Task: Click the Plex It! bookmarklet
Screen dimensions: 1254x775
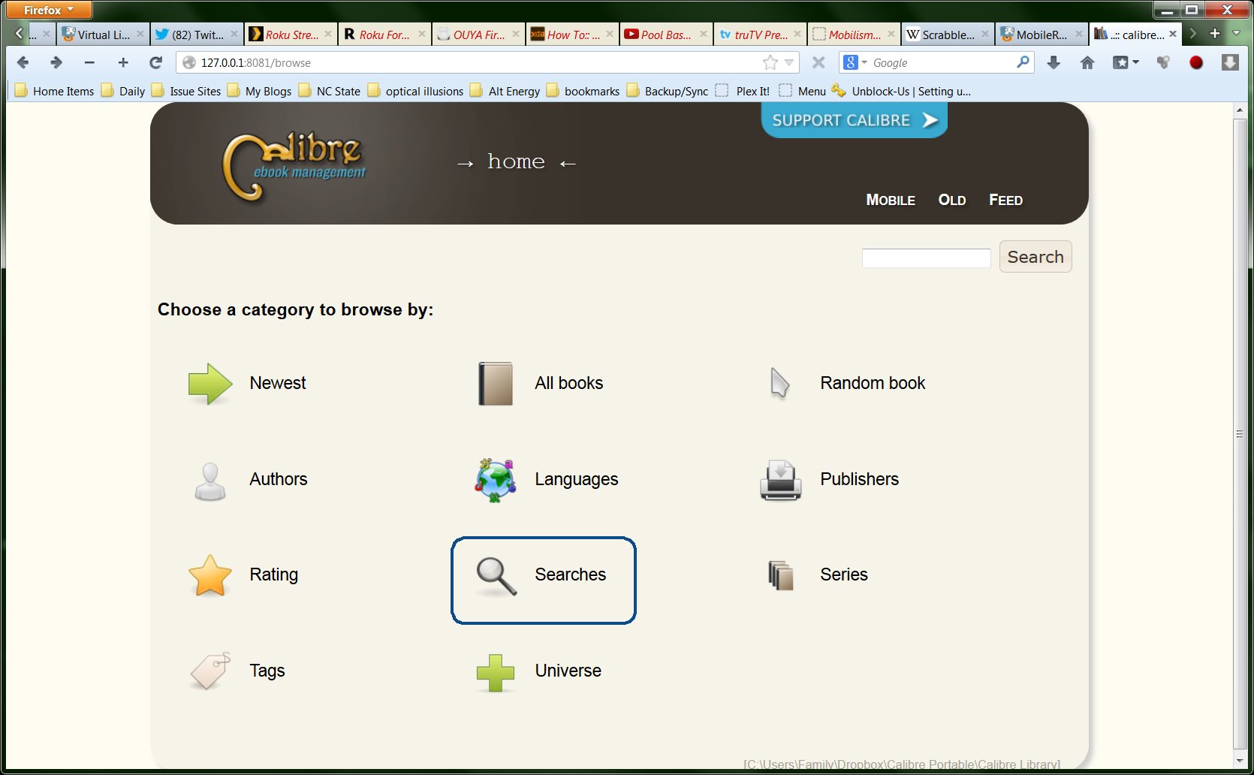Action: tap(743, 91)
